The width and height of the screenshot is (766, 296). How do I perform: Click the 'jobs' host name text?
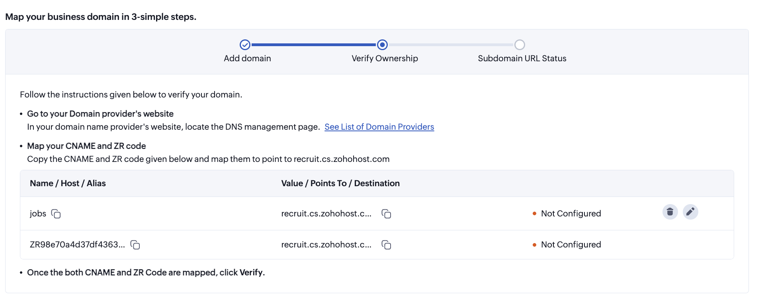(38, 214)
